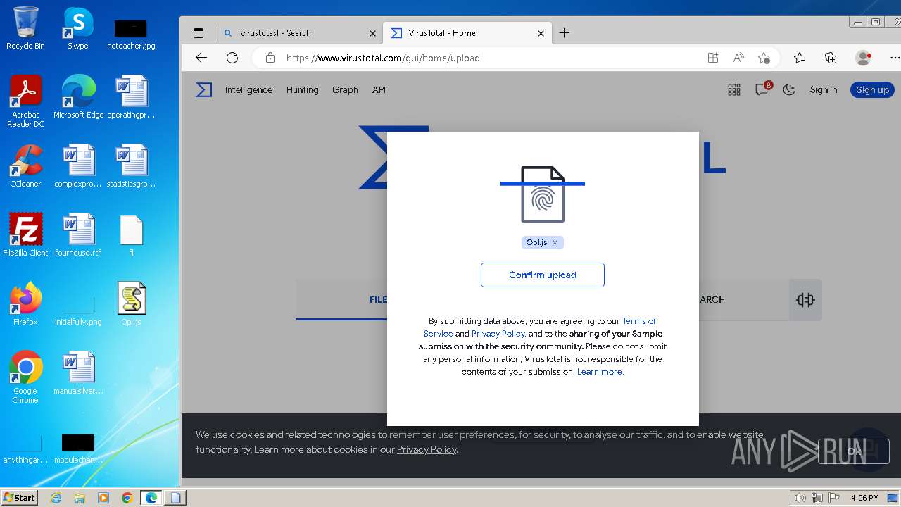Select the Opl.js desktop script file

tap(131, 304)
